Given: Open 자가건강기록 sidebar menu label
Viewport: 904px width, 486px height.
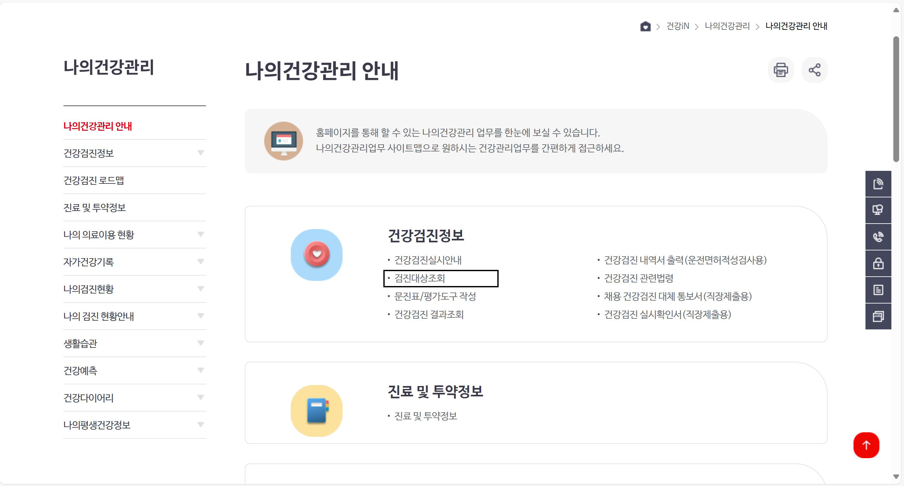Looking at the screenshot, I should pyautogui.click(x=88, y=262).
